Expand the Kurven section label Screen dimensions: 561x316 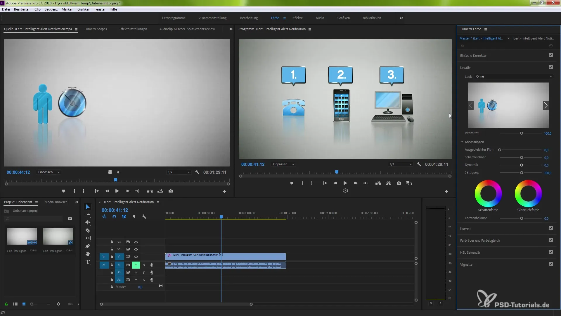pyautogui.click(x=465, y=229)
